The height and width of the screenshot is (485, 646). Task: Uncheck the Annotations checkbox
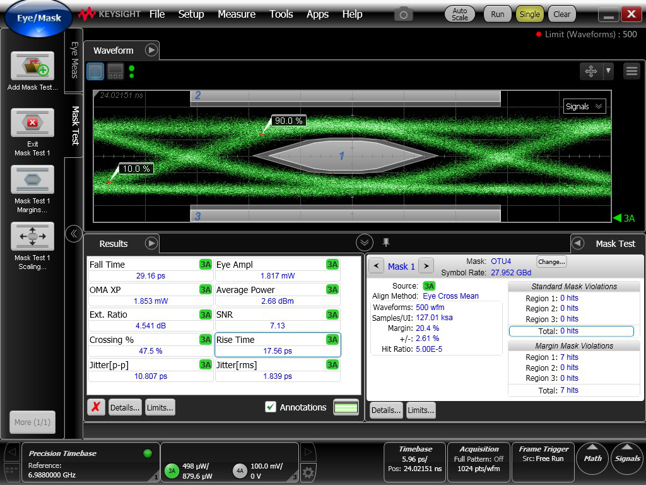(271, 407)
